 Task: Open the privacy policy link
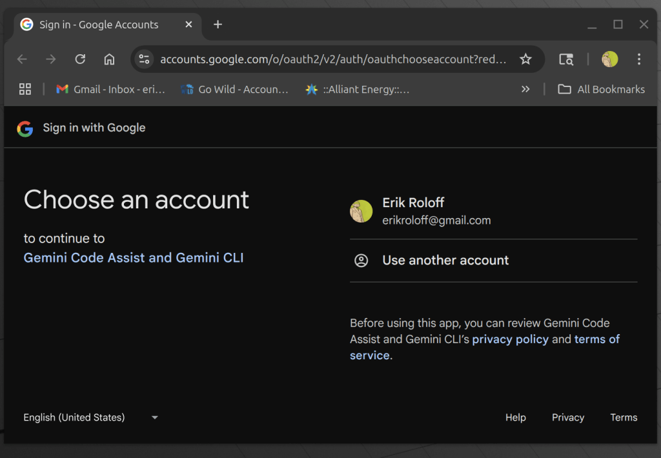coord(510,339)
